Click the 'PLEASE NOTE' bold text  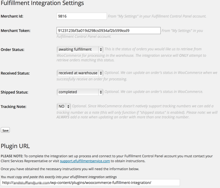[x=12, y=156]
